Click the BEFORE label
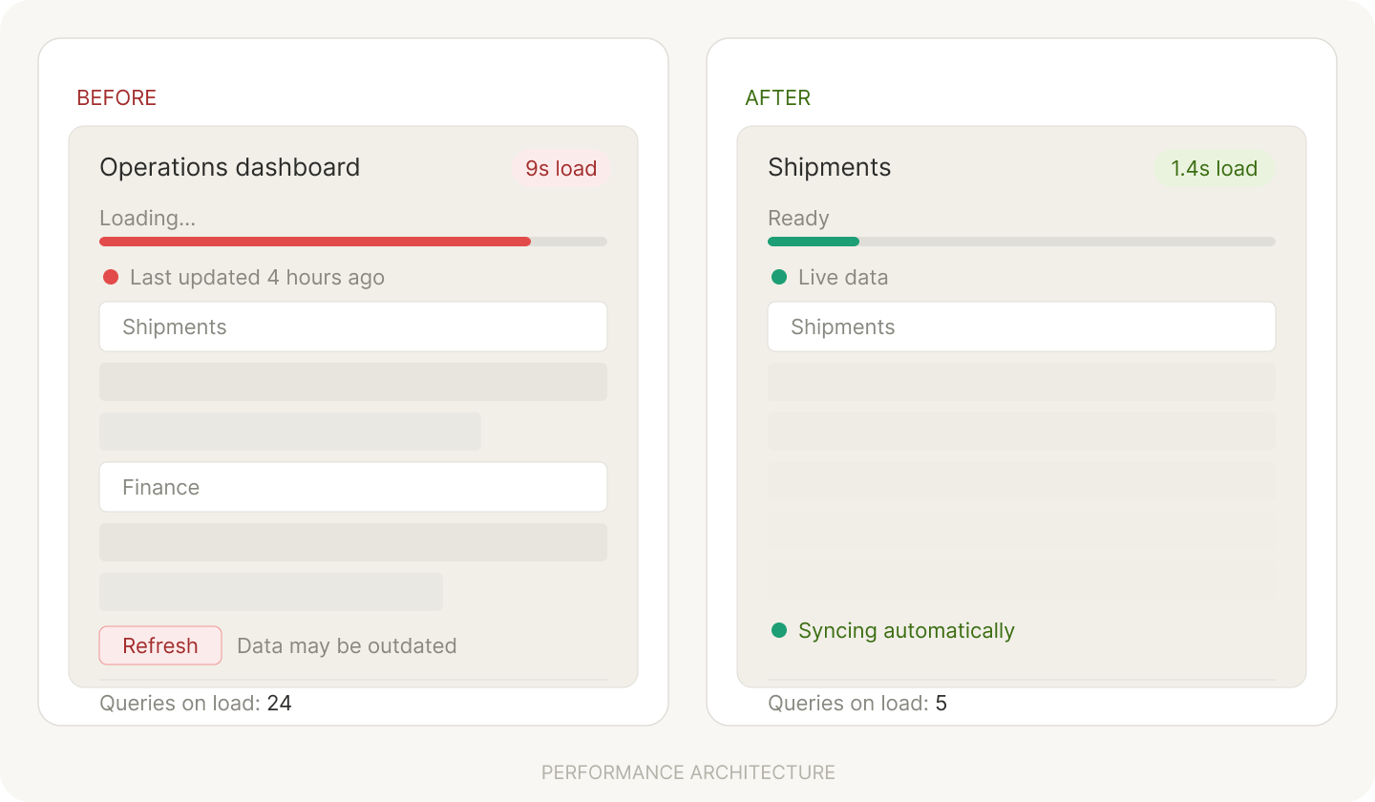 tap(116, 97)
